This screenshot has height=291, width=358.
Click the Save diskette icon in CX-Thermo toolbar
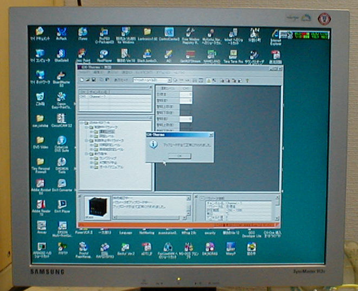point(93,80)
